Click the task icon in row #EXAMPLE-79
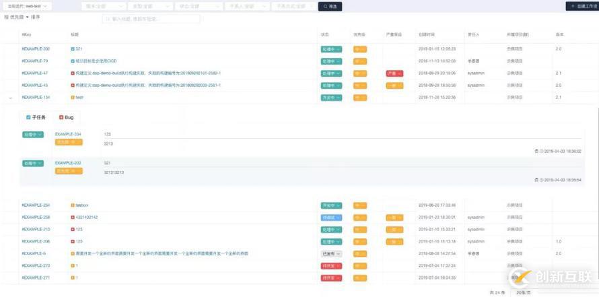 (x=73, y=61)
